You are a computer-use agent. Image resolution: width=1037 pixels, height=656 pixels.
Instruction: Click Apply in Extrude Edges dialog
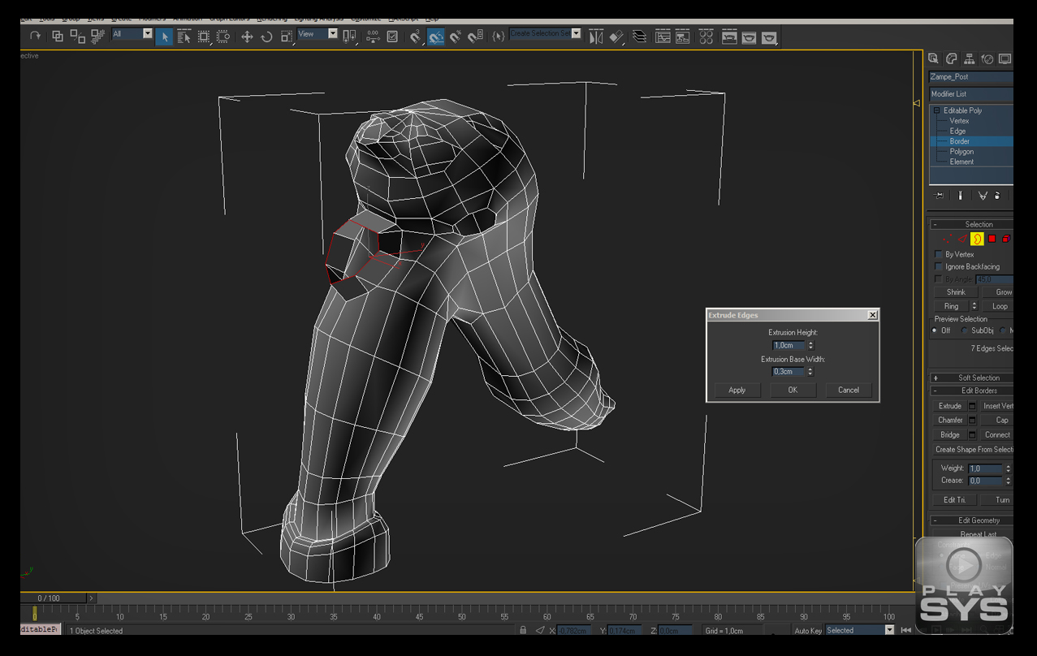point(737,390)
